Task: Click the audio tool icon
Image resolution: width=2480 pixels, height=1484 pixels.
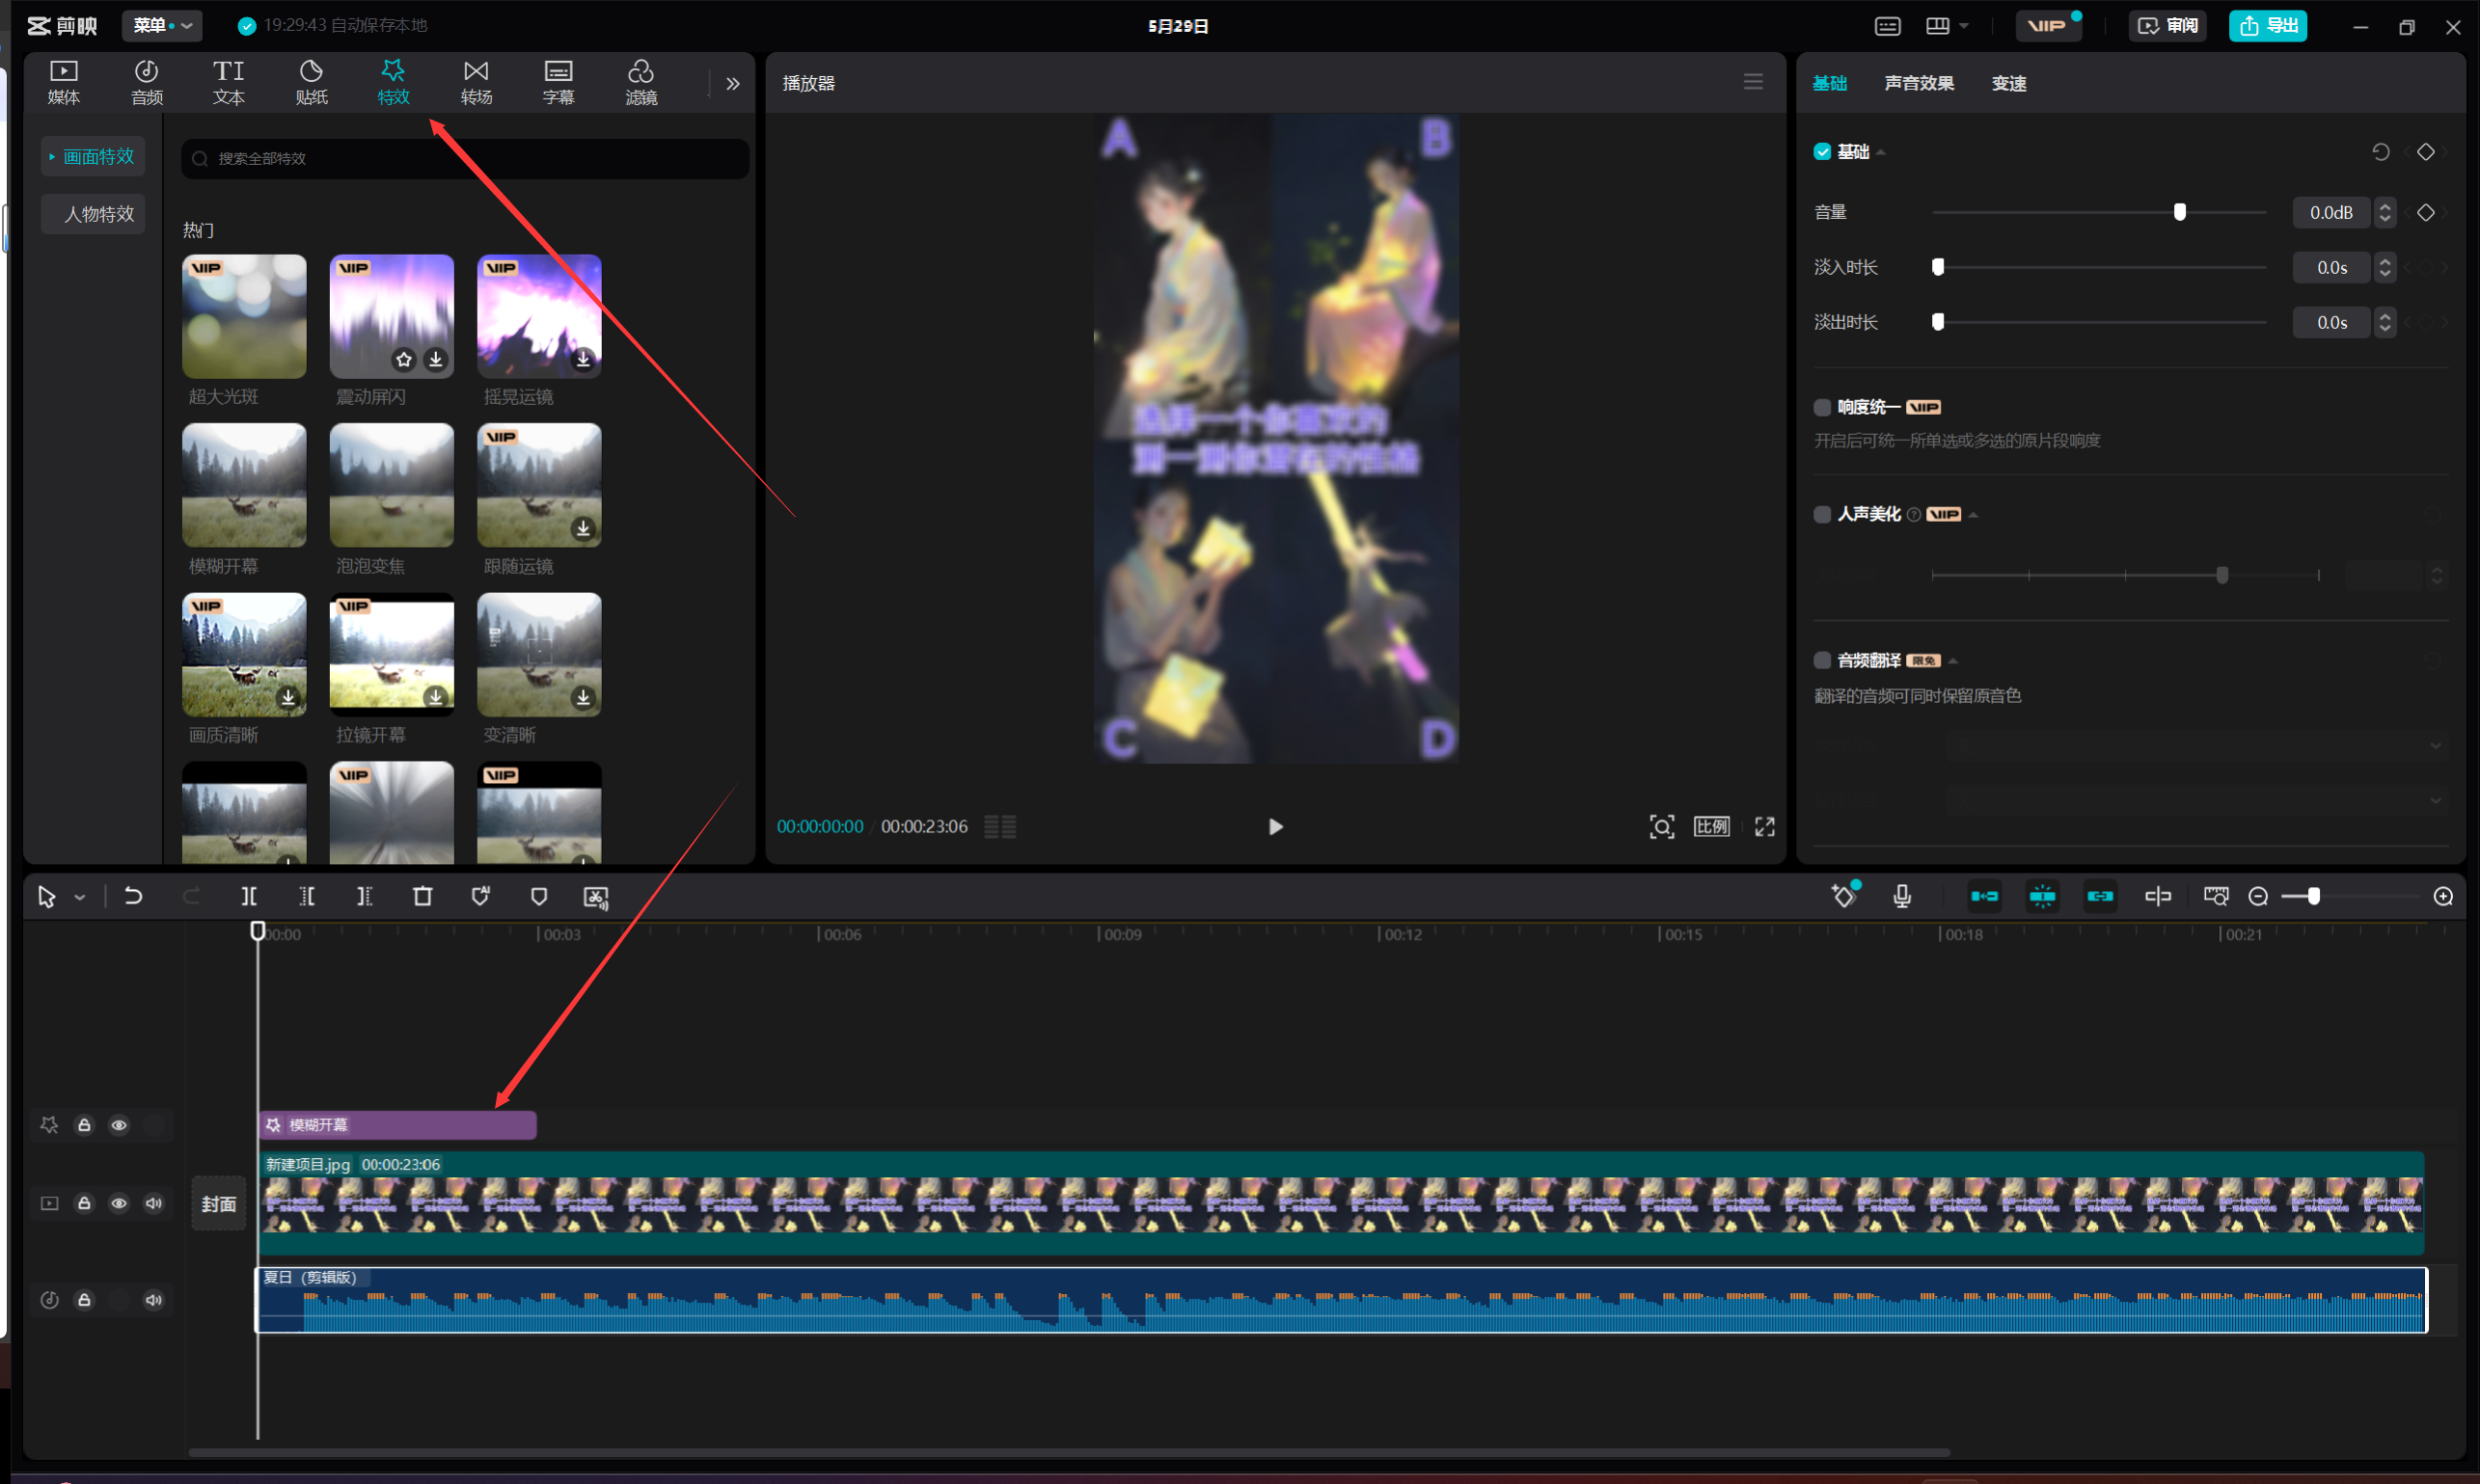Action: pos(149,81)
